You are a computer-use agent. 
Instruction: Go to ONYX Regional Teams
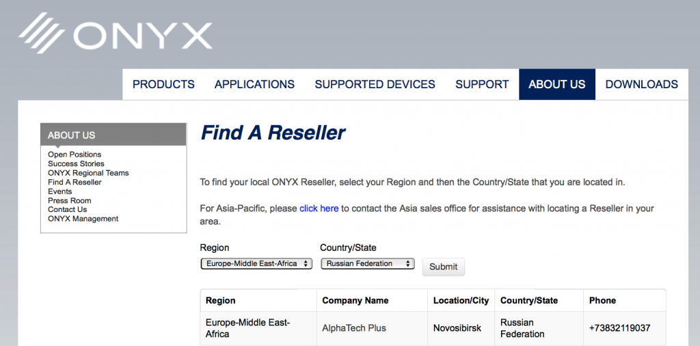pos(88,173)
